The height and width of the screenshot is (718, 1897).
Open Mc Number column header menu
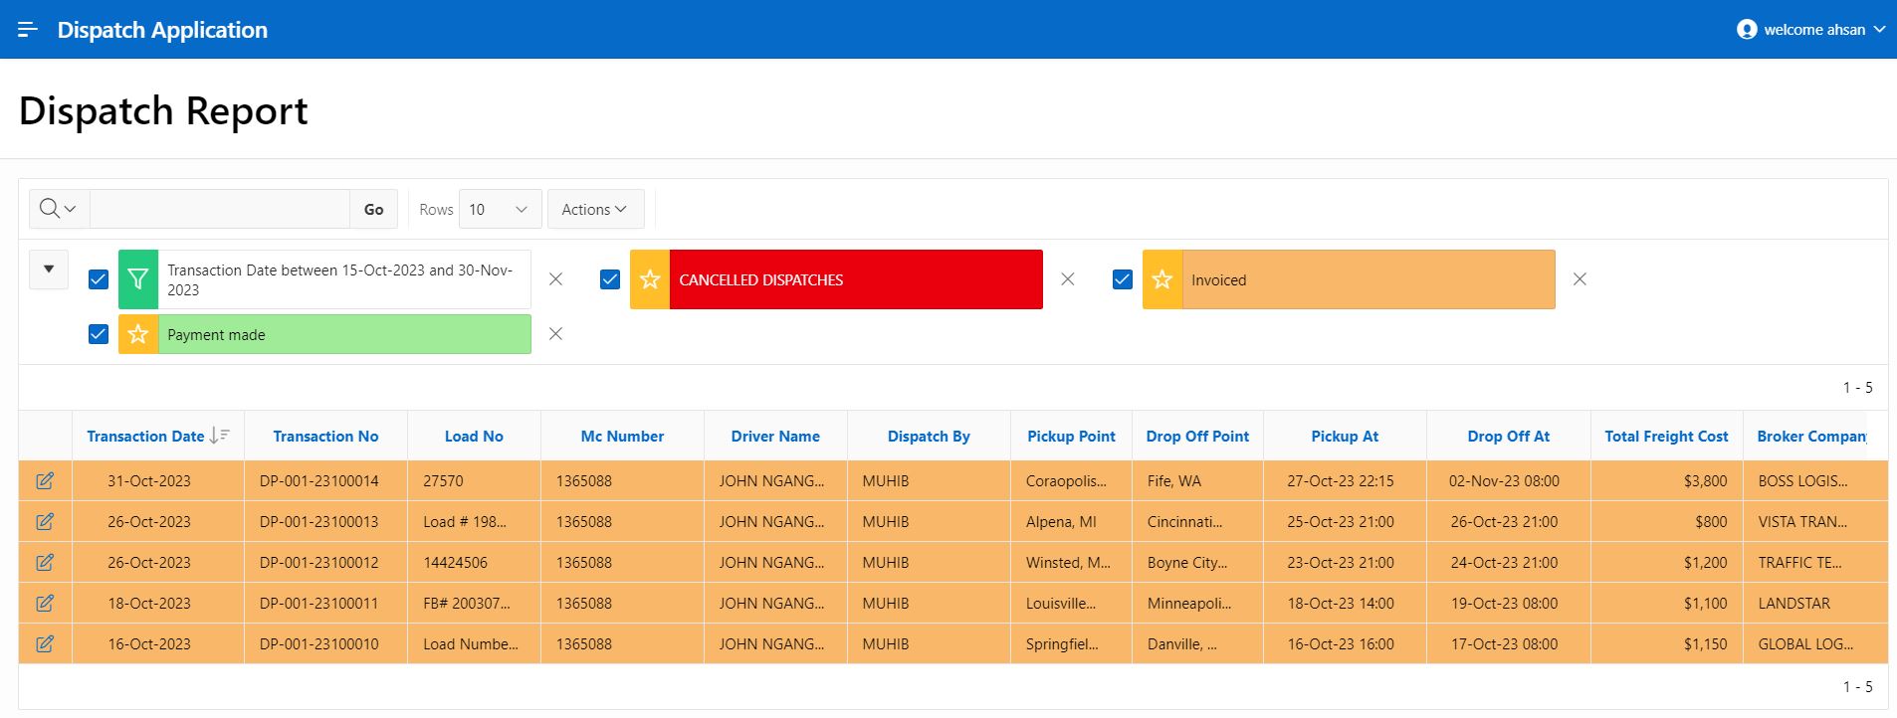pos(622,436)
